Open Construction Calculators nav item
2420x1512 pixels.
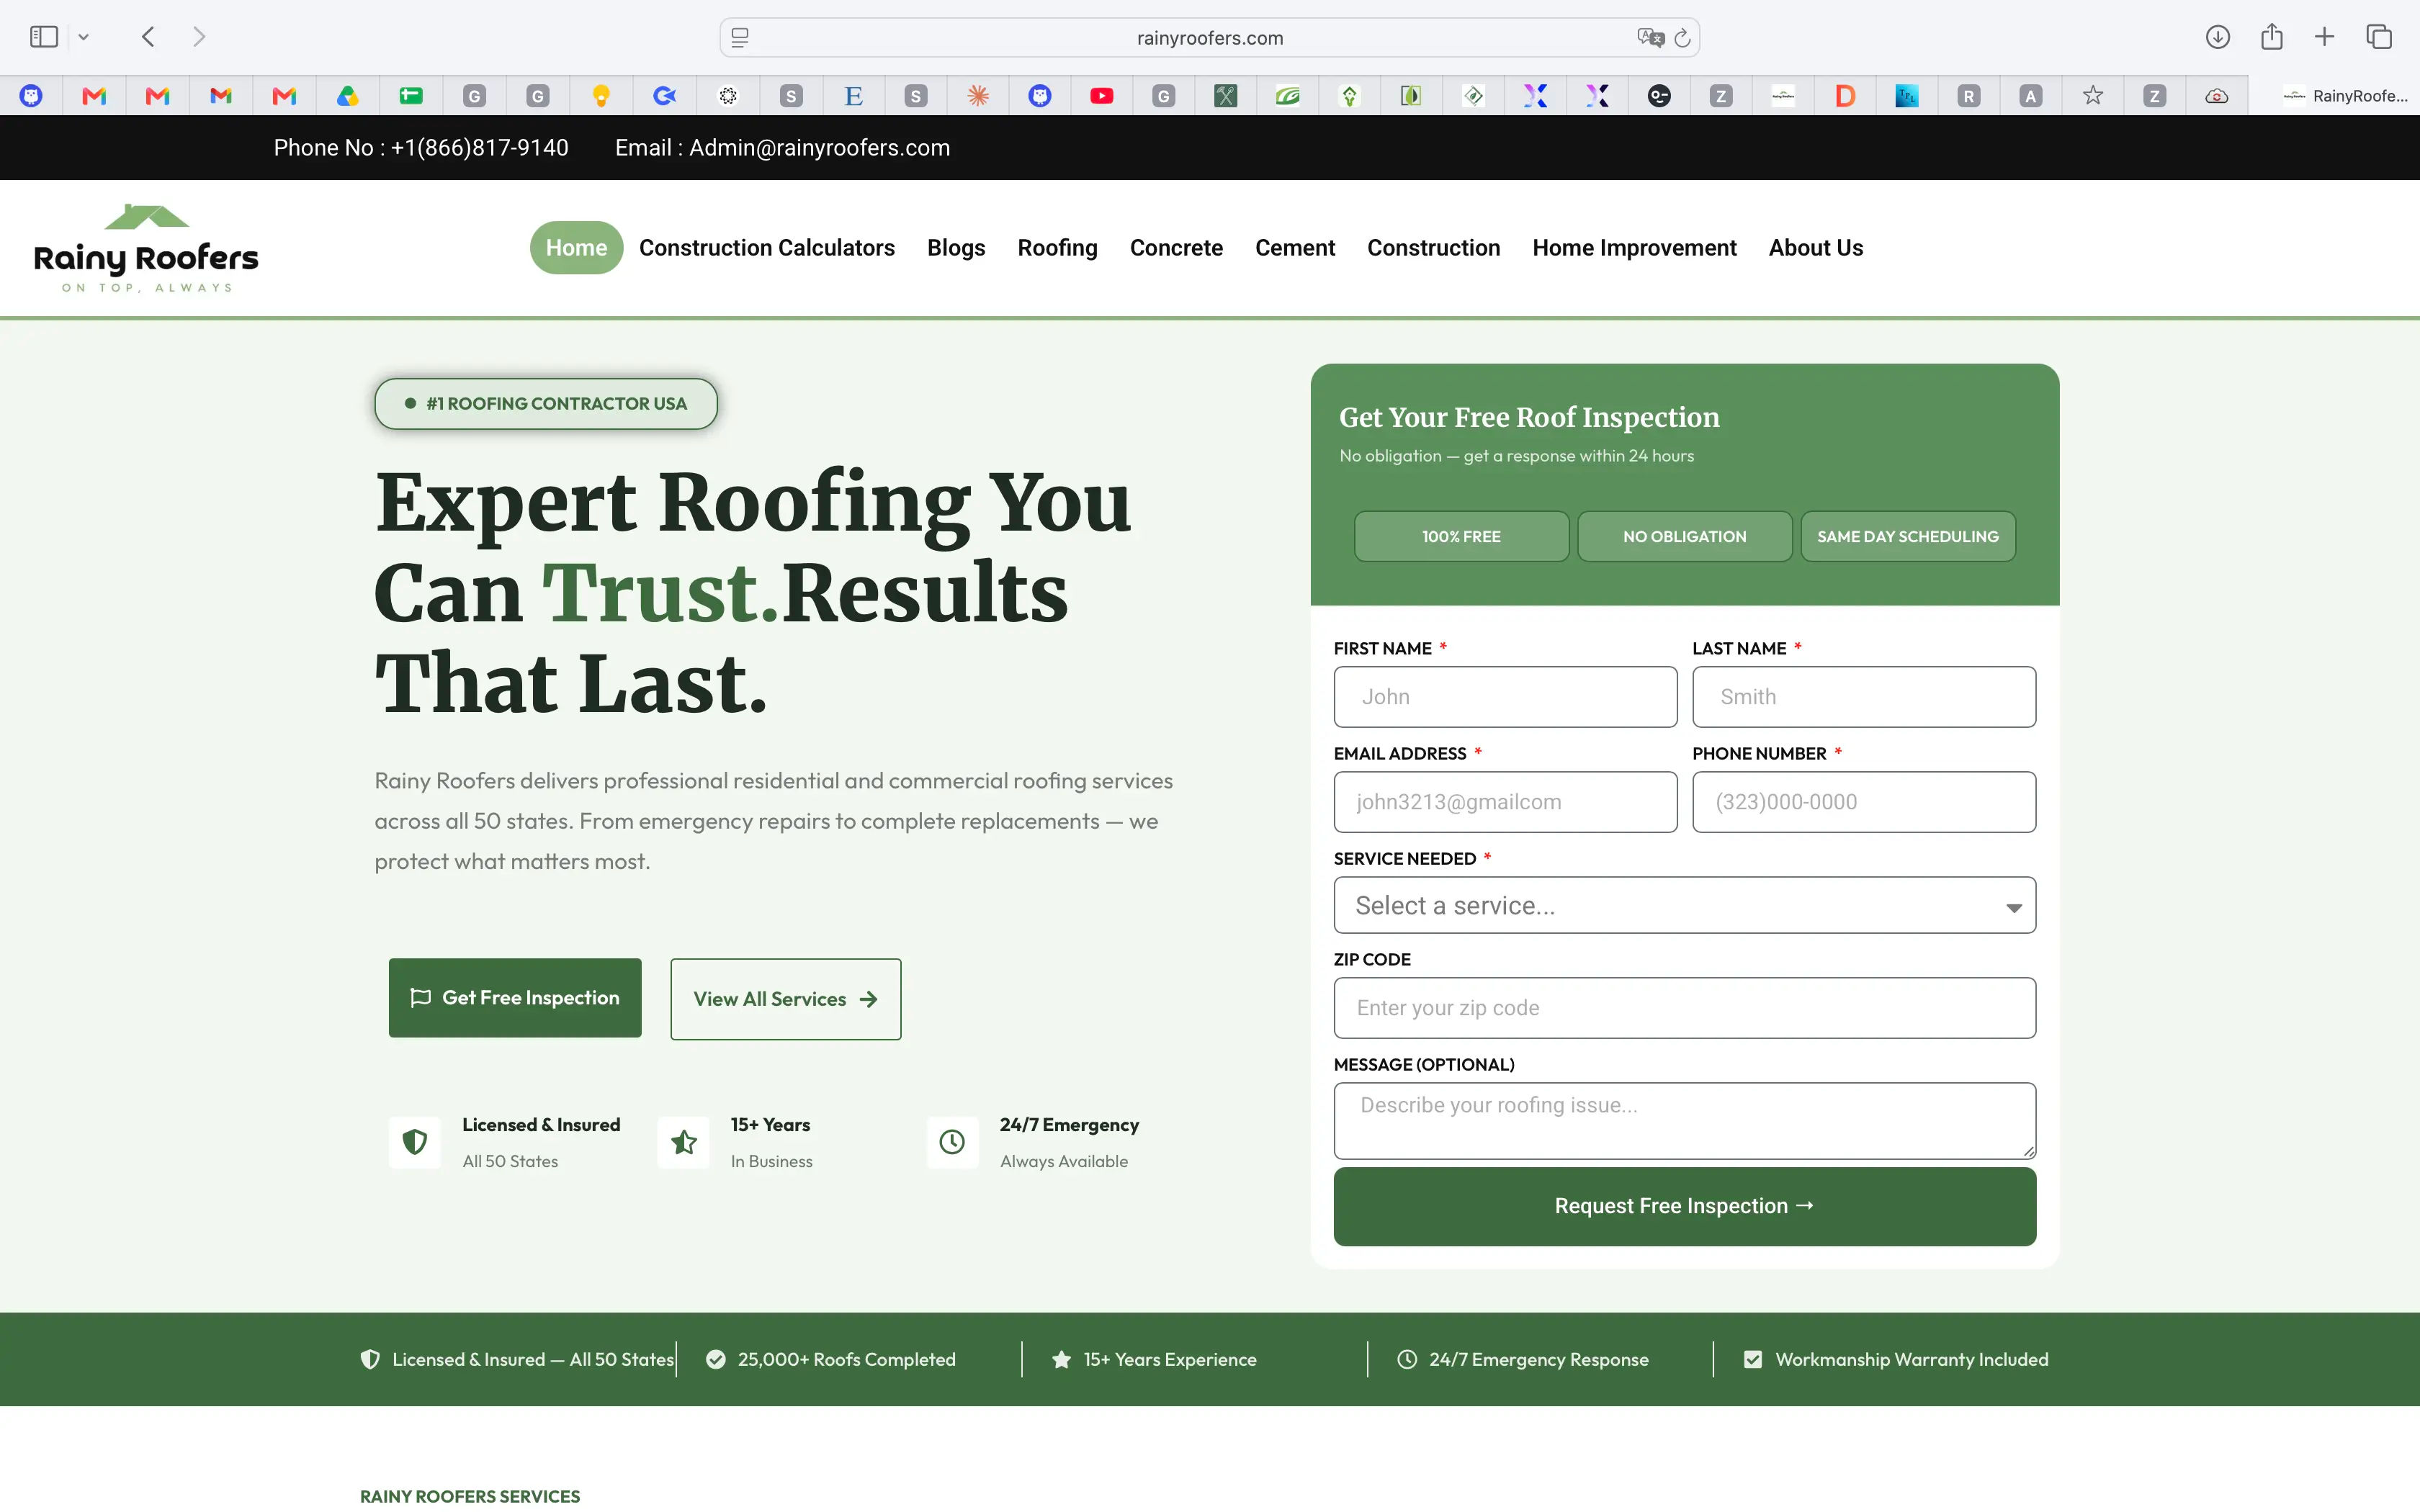(x=767, y=248)
